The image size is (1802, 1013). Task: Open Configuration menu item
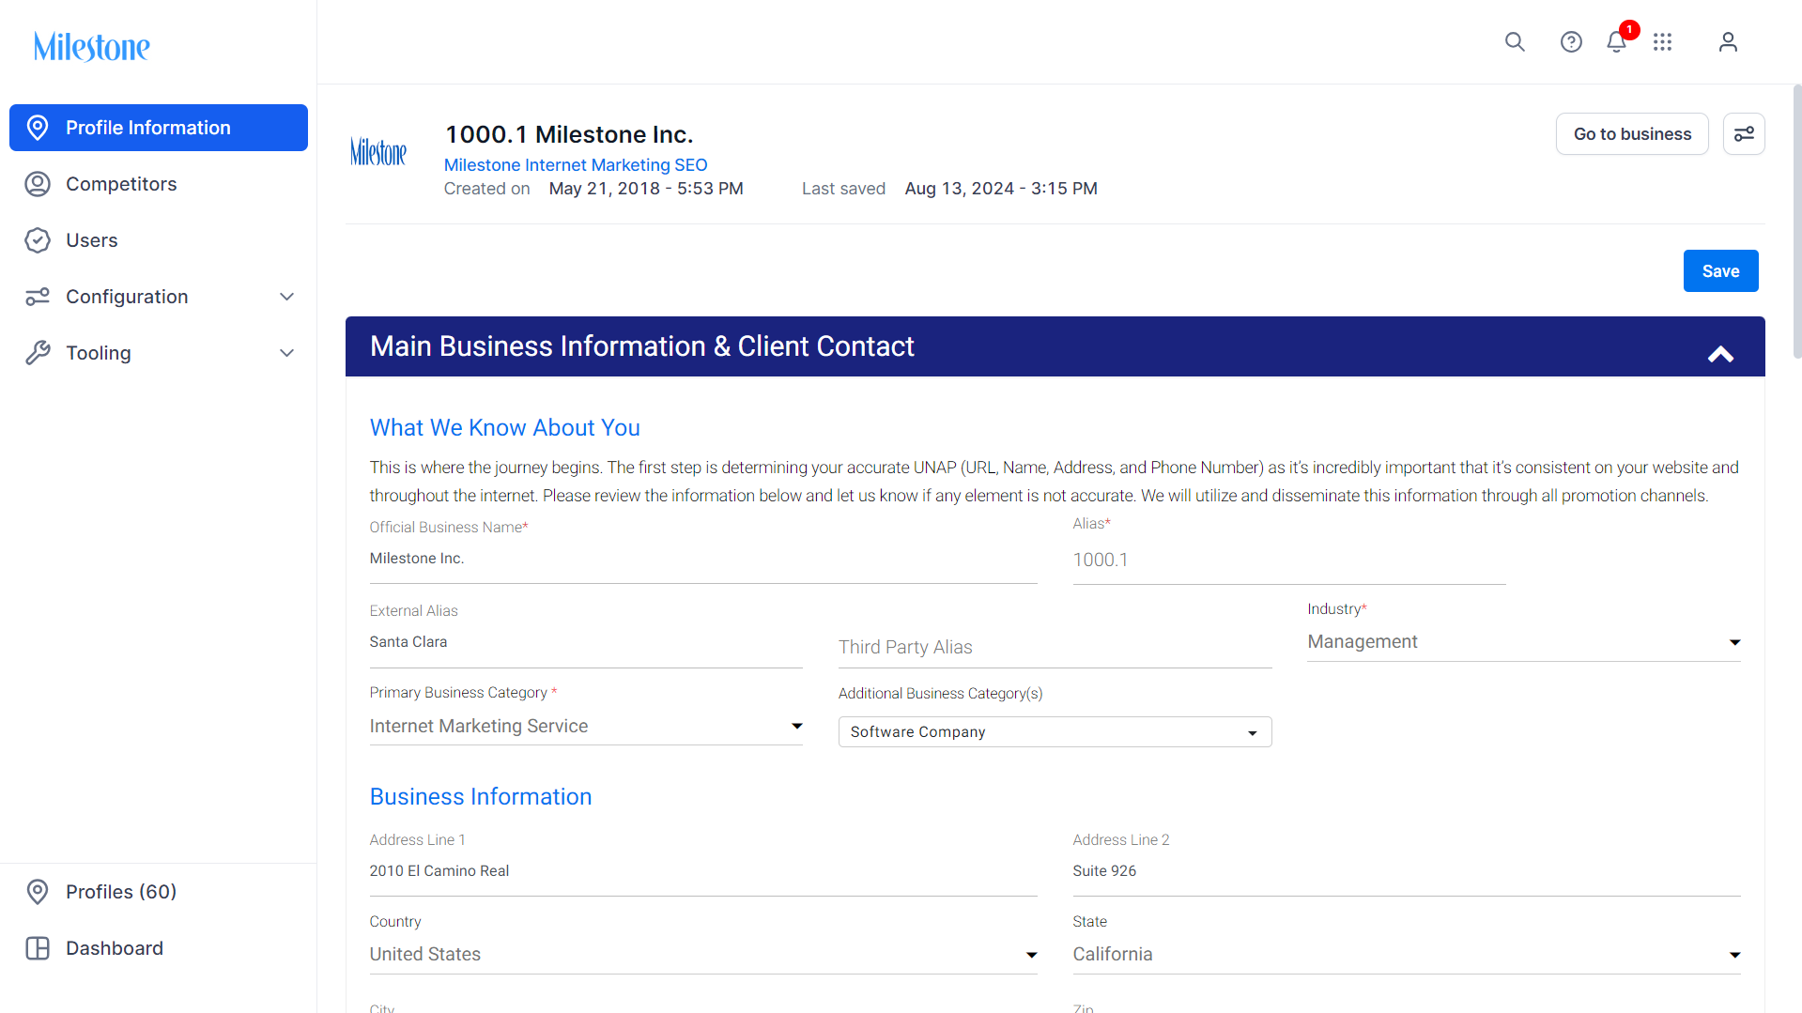click(x=159, y=297)
